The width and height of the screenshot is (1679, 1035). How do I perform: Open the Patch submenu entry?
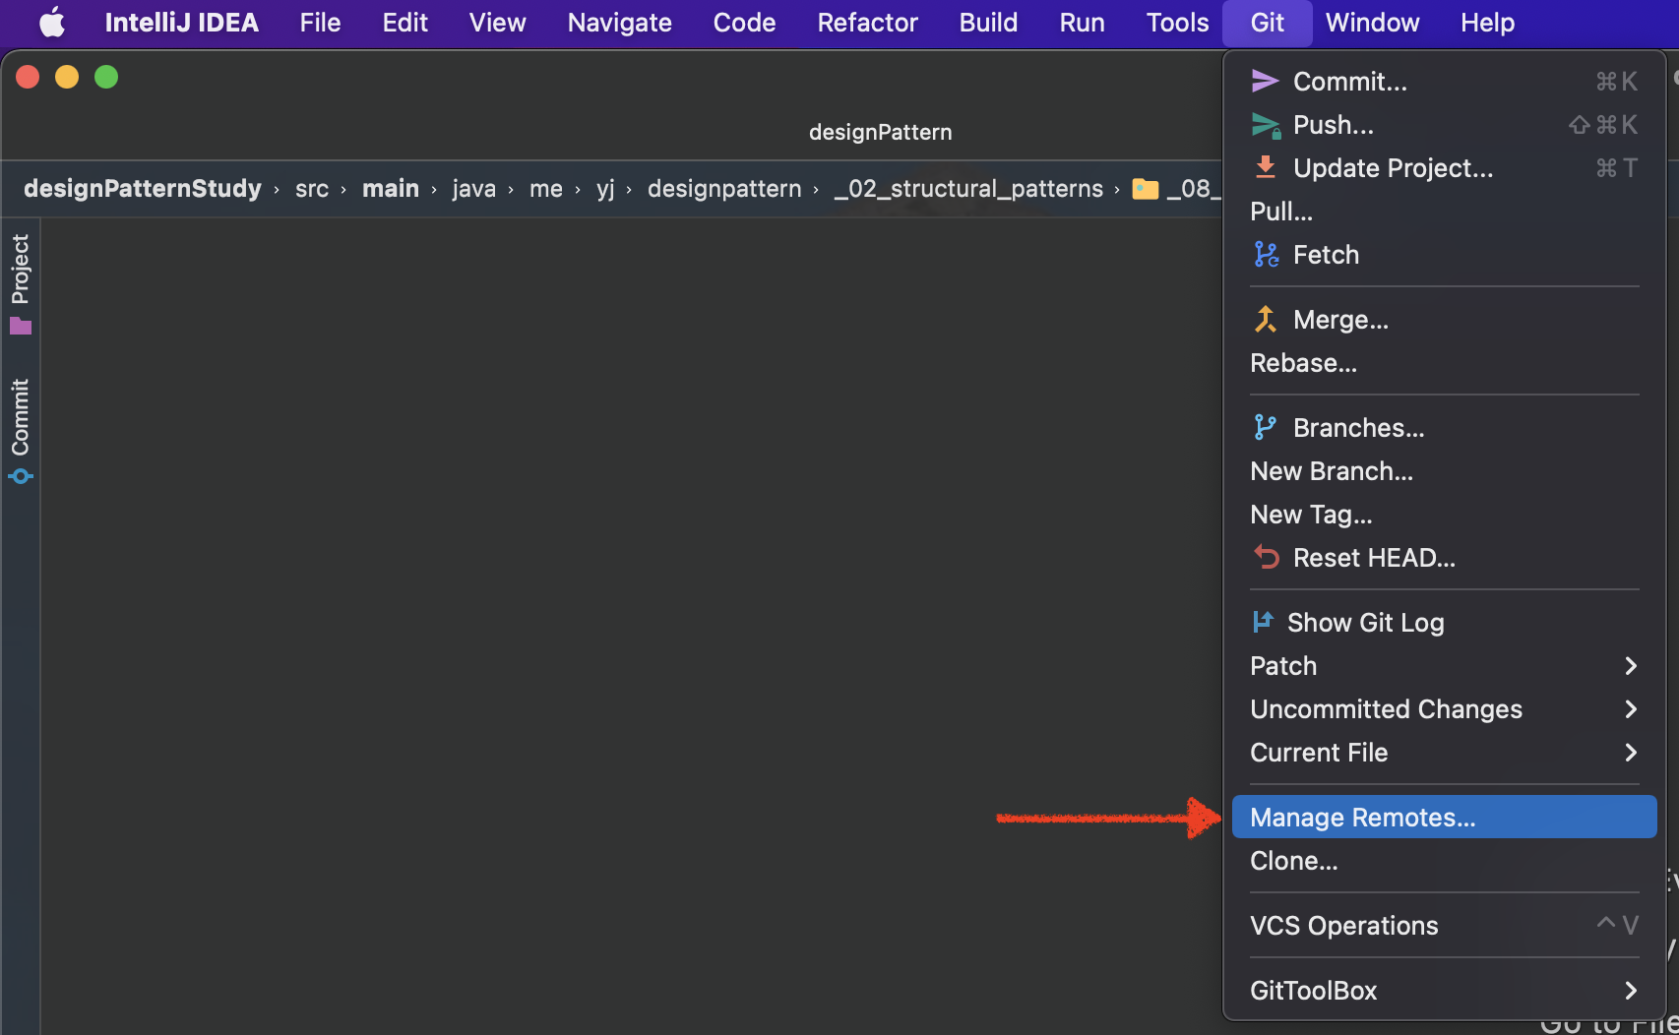[x=1444, y=666]
